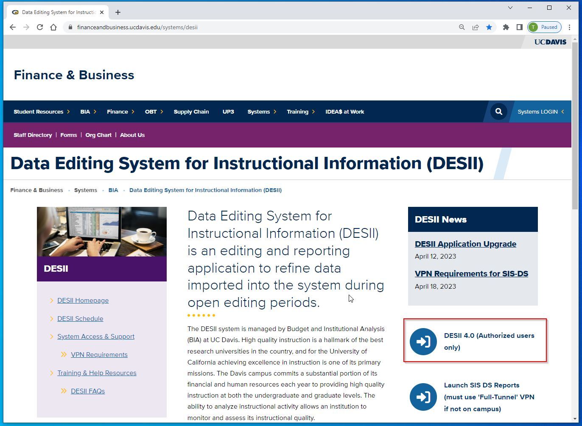Expand the Systems navigation dropdown

pyautogui.click(x=259, y=111)
